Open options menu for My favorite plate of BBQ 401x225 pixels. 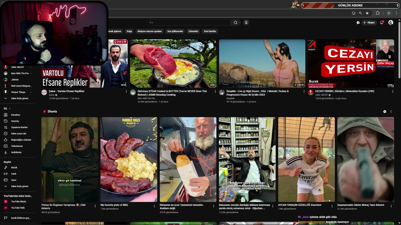[x=154, y=206]
